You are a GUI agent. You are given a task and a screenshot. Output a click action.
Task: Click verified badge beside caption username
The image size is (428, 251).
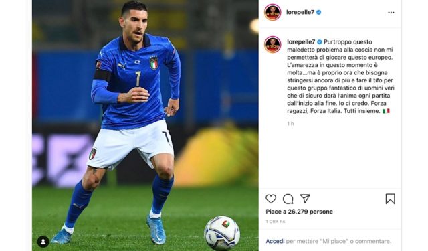click(x=320, y=42)
